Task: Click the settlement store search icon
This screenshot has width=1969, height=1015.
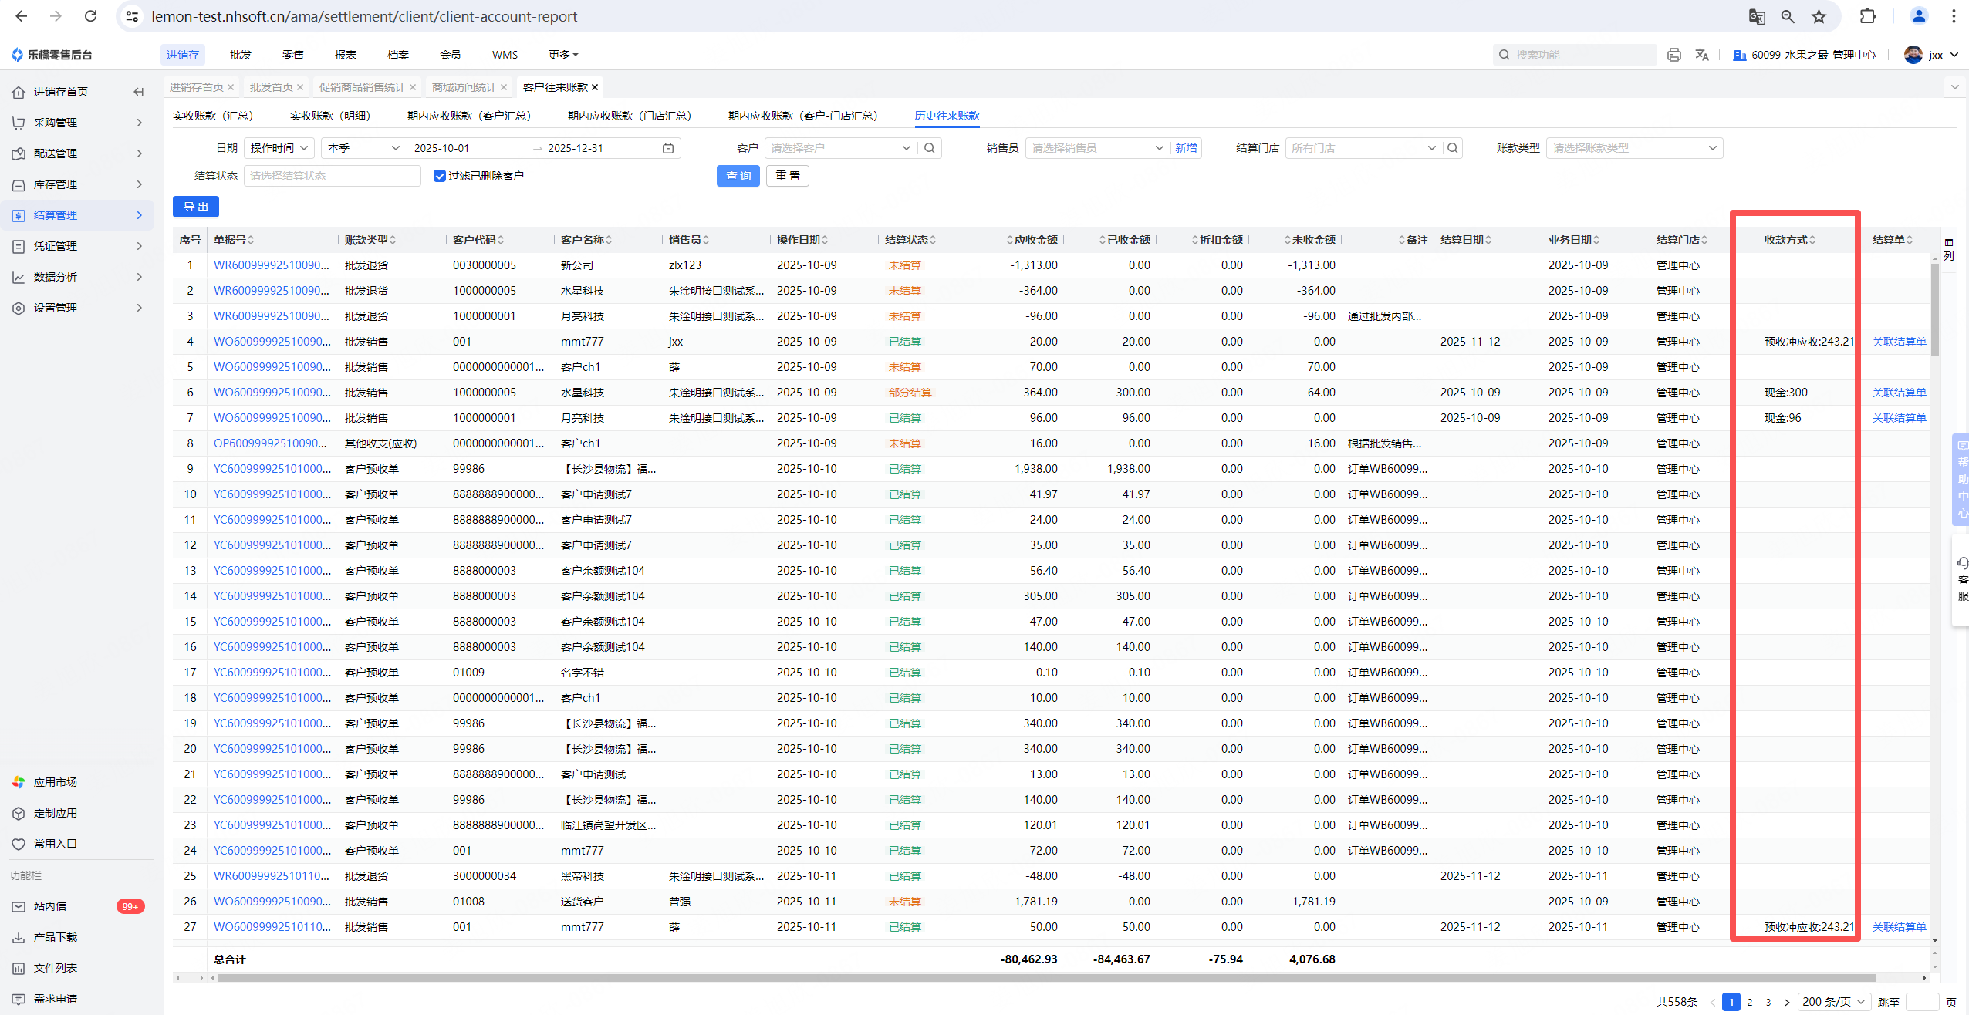Action: tap(1453, 148)
